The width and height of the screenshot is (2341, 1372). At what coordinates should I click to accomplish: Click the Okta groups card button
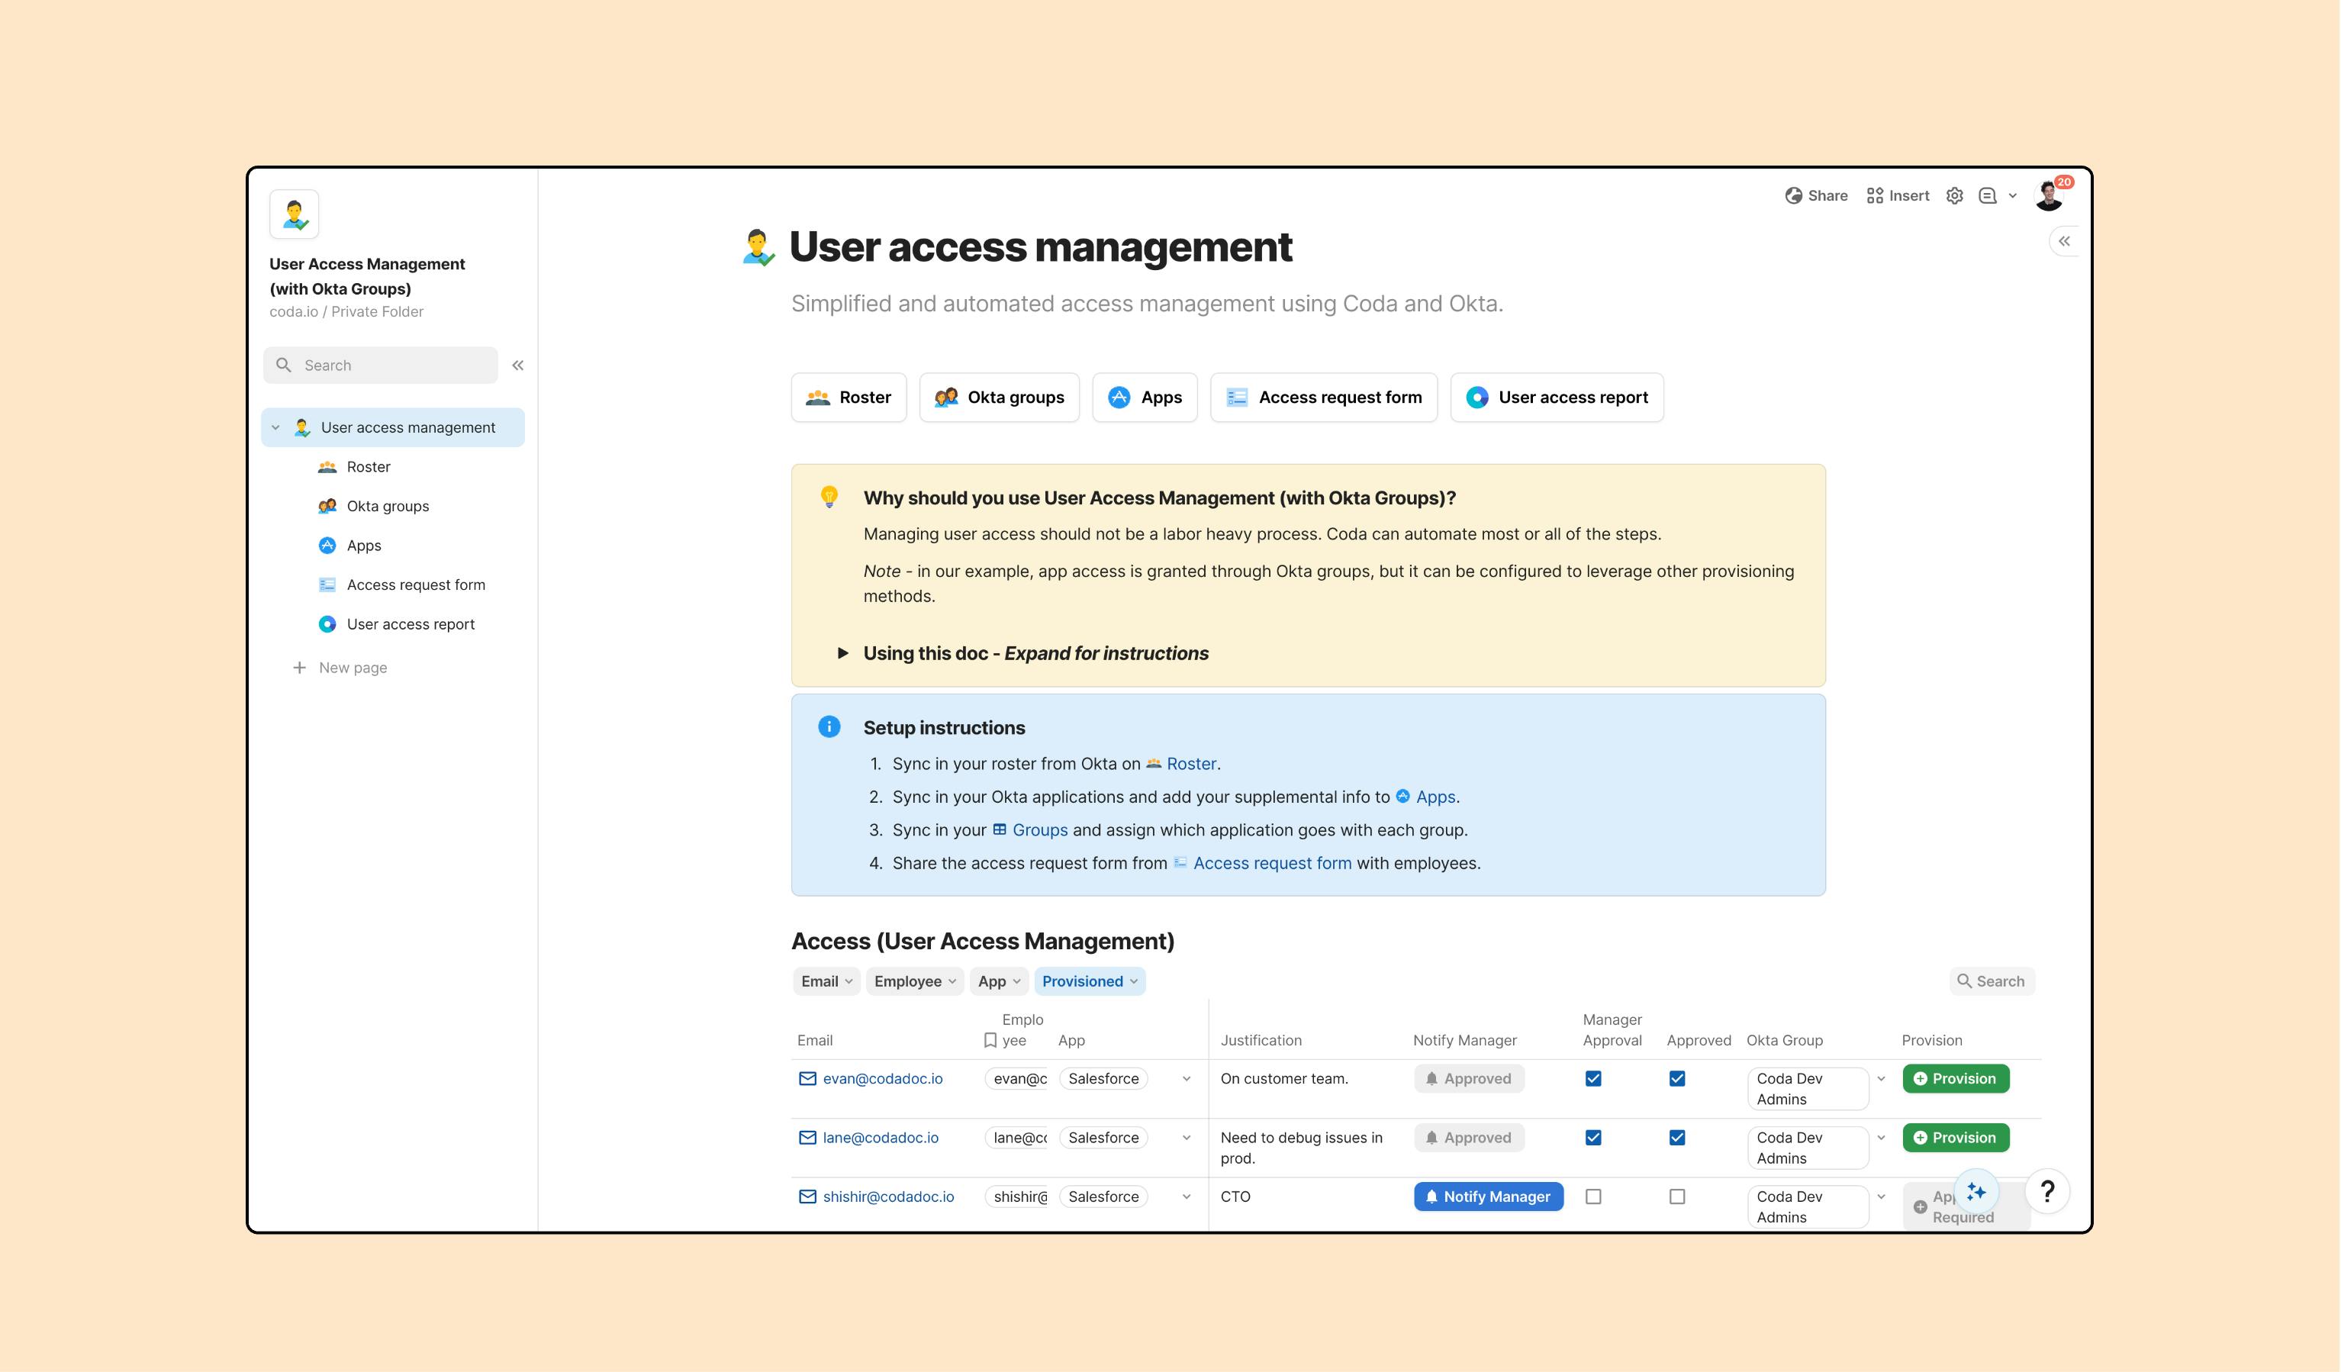[x=1000, y=398]
